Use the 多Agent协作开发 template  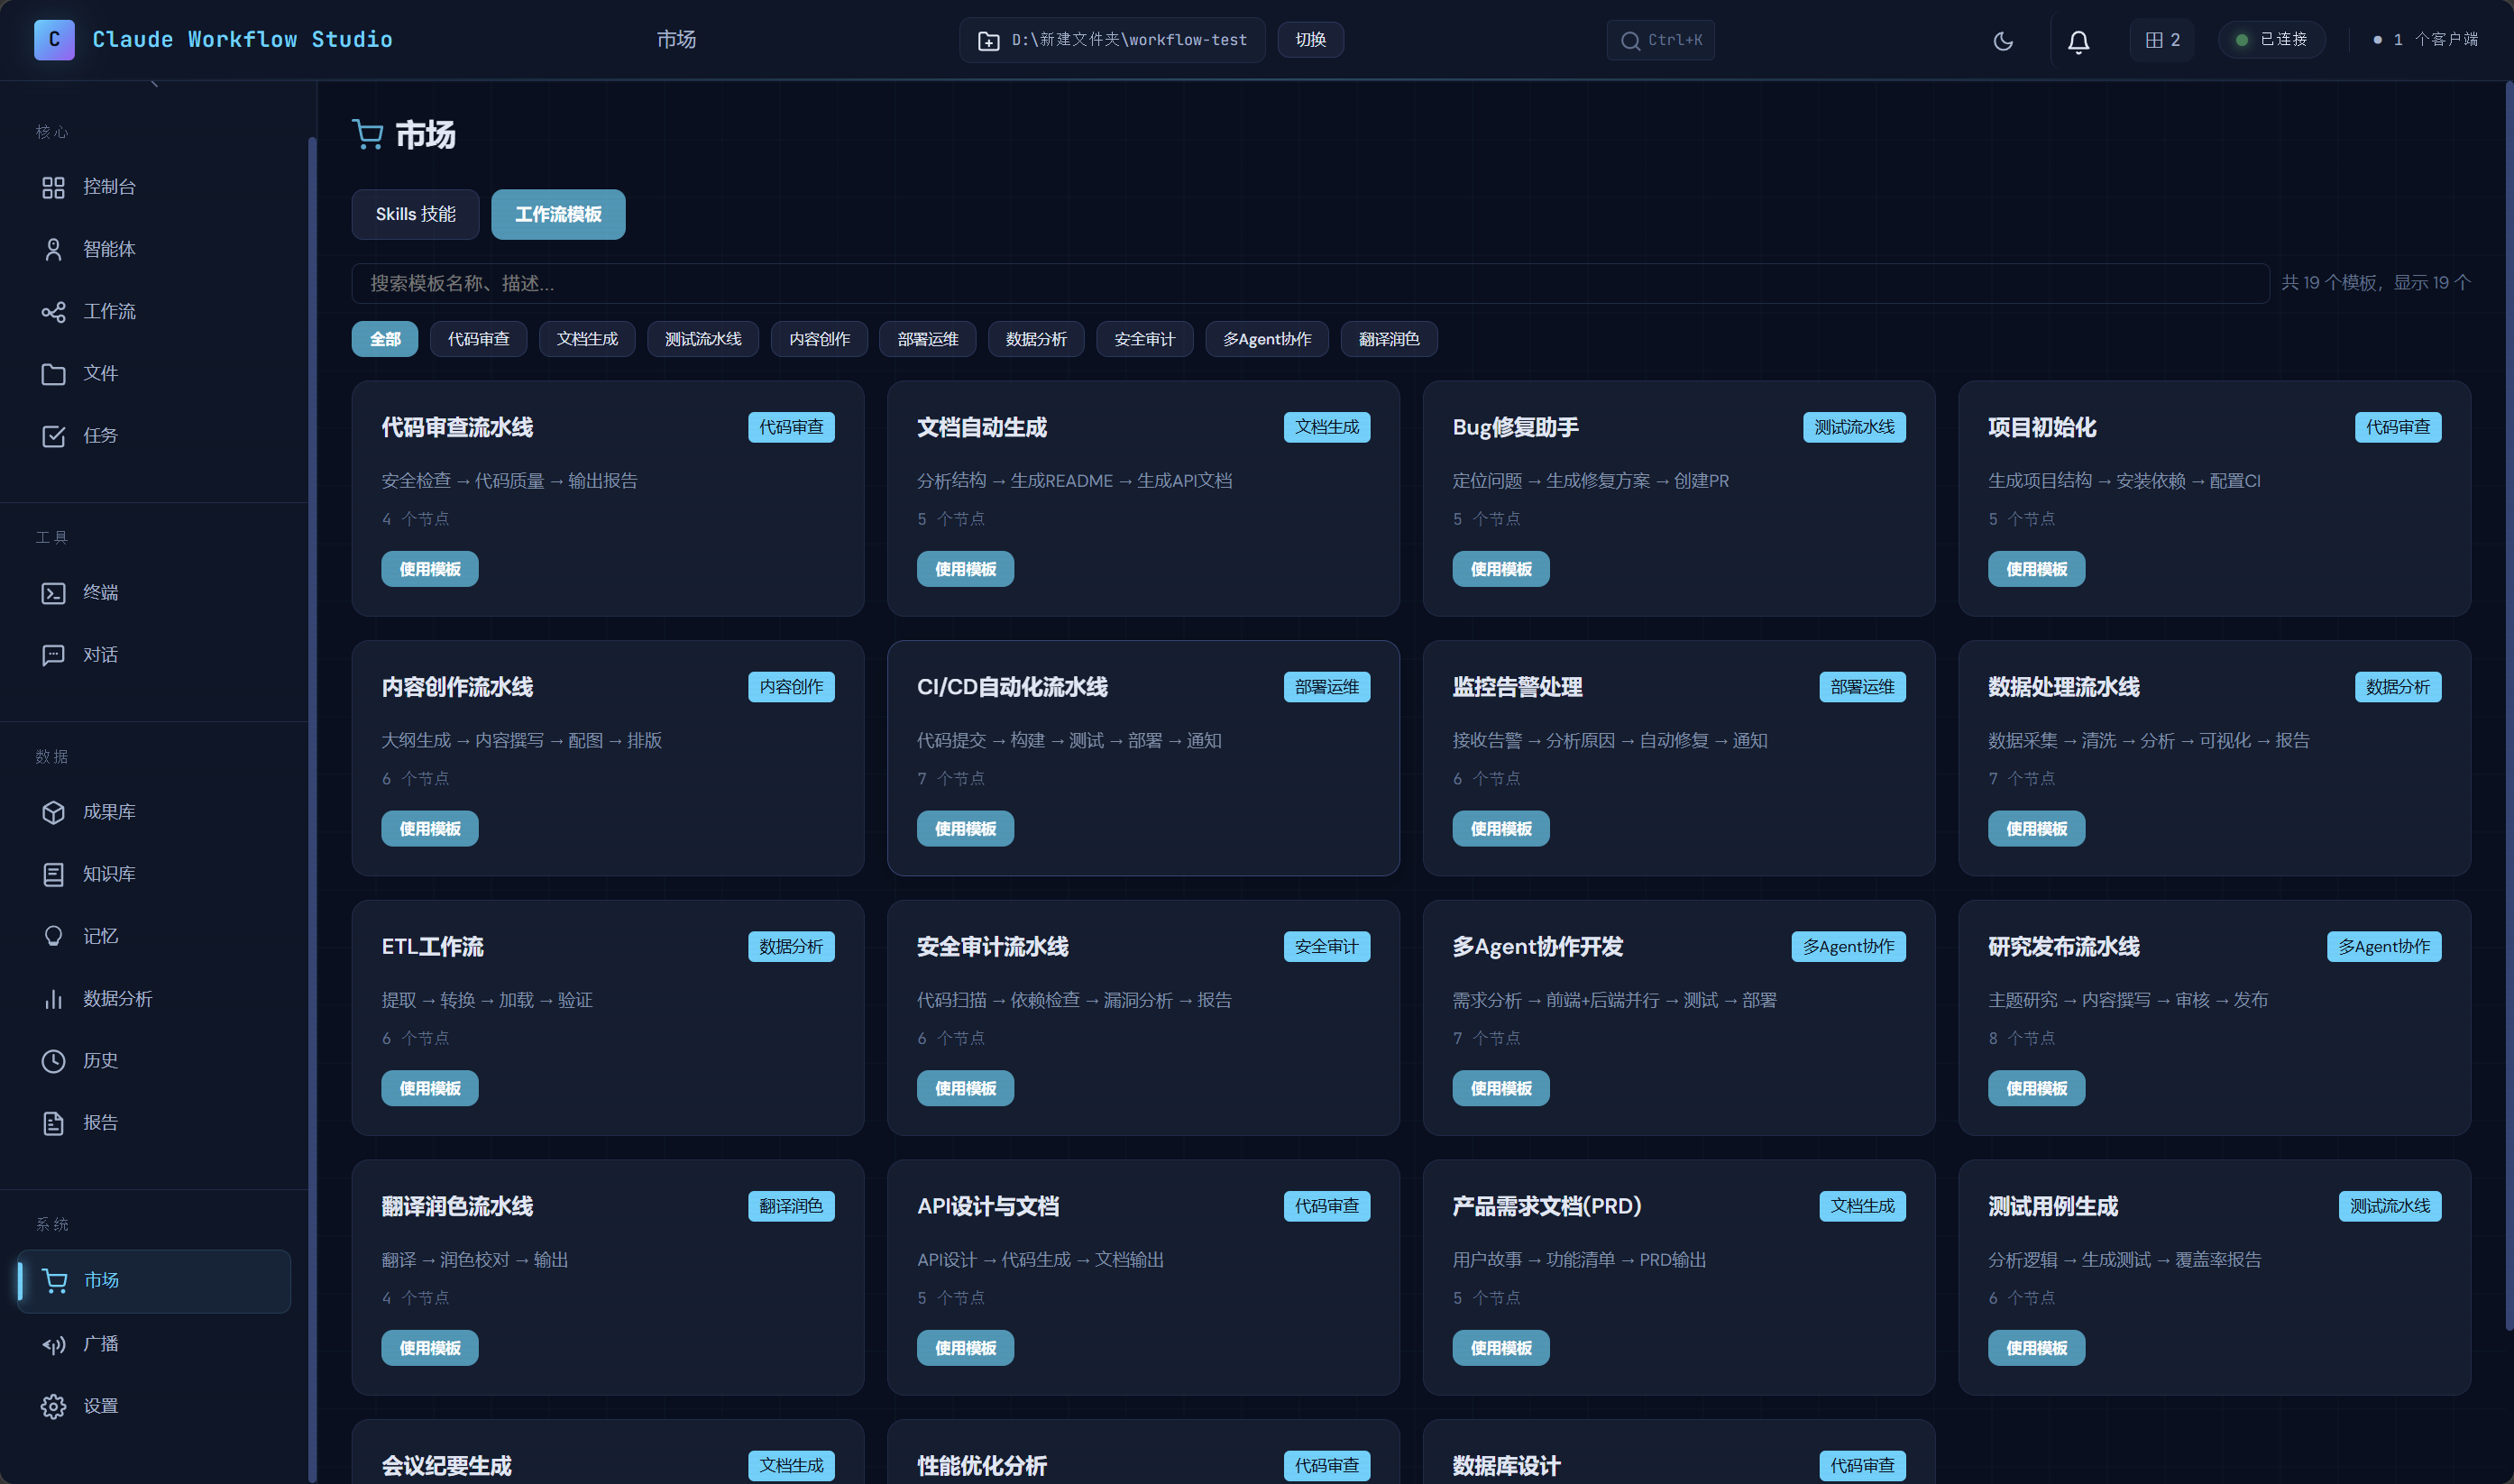(x=1500, y=1088)
